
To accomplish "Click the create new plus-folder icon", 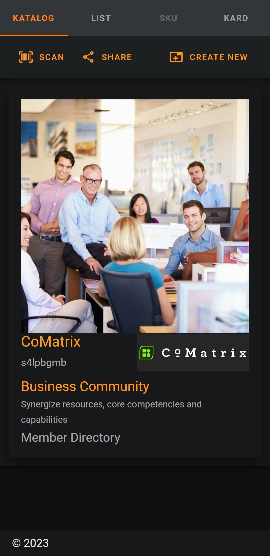I will pos(176,57).
